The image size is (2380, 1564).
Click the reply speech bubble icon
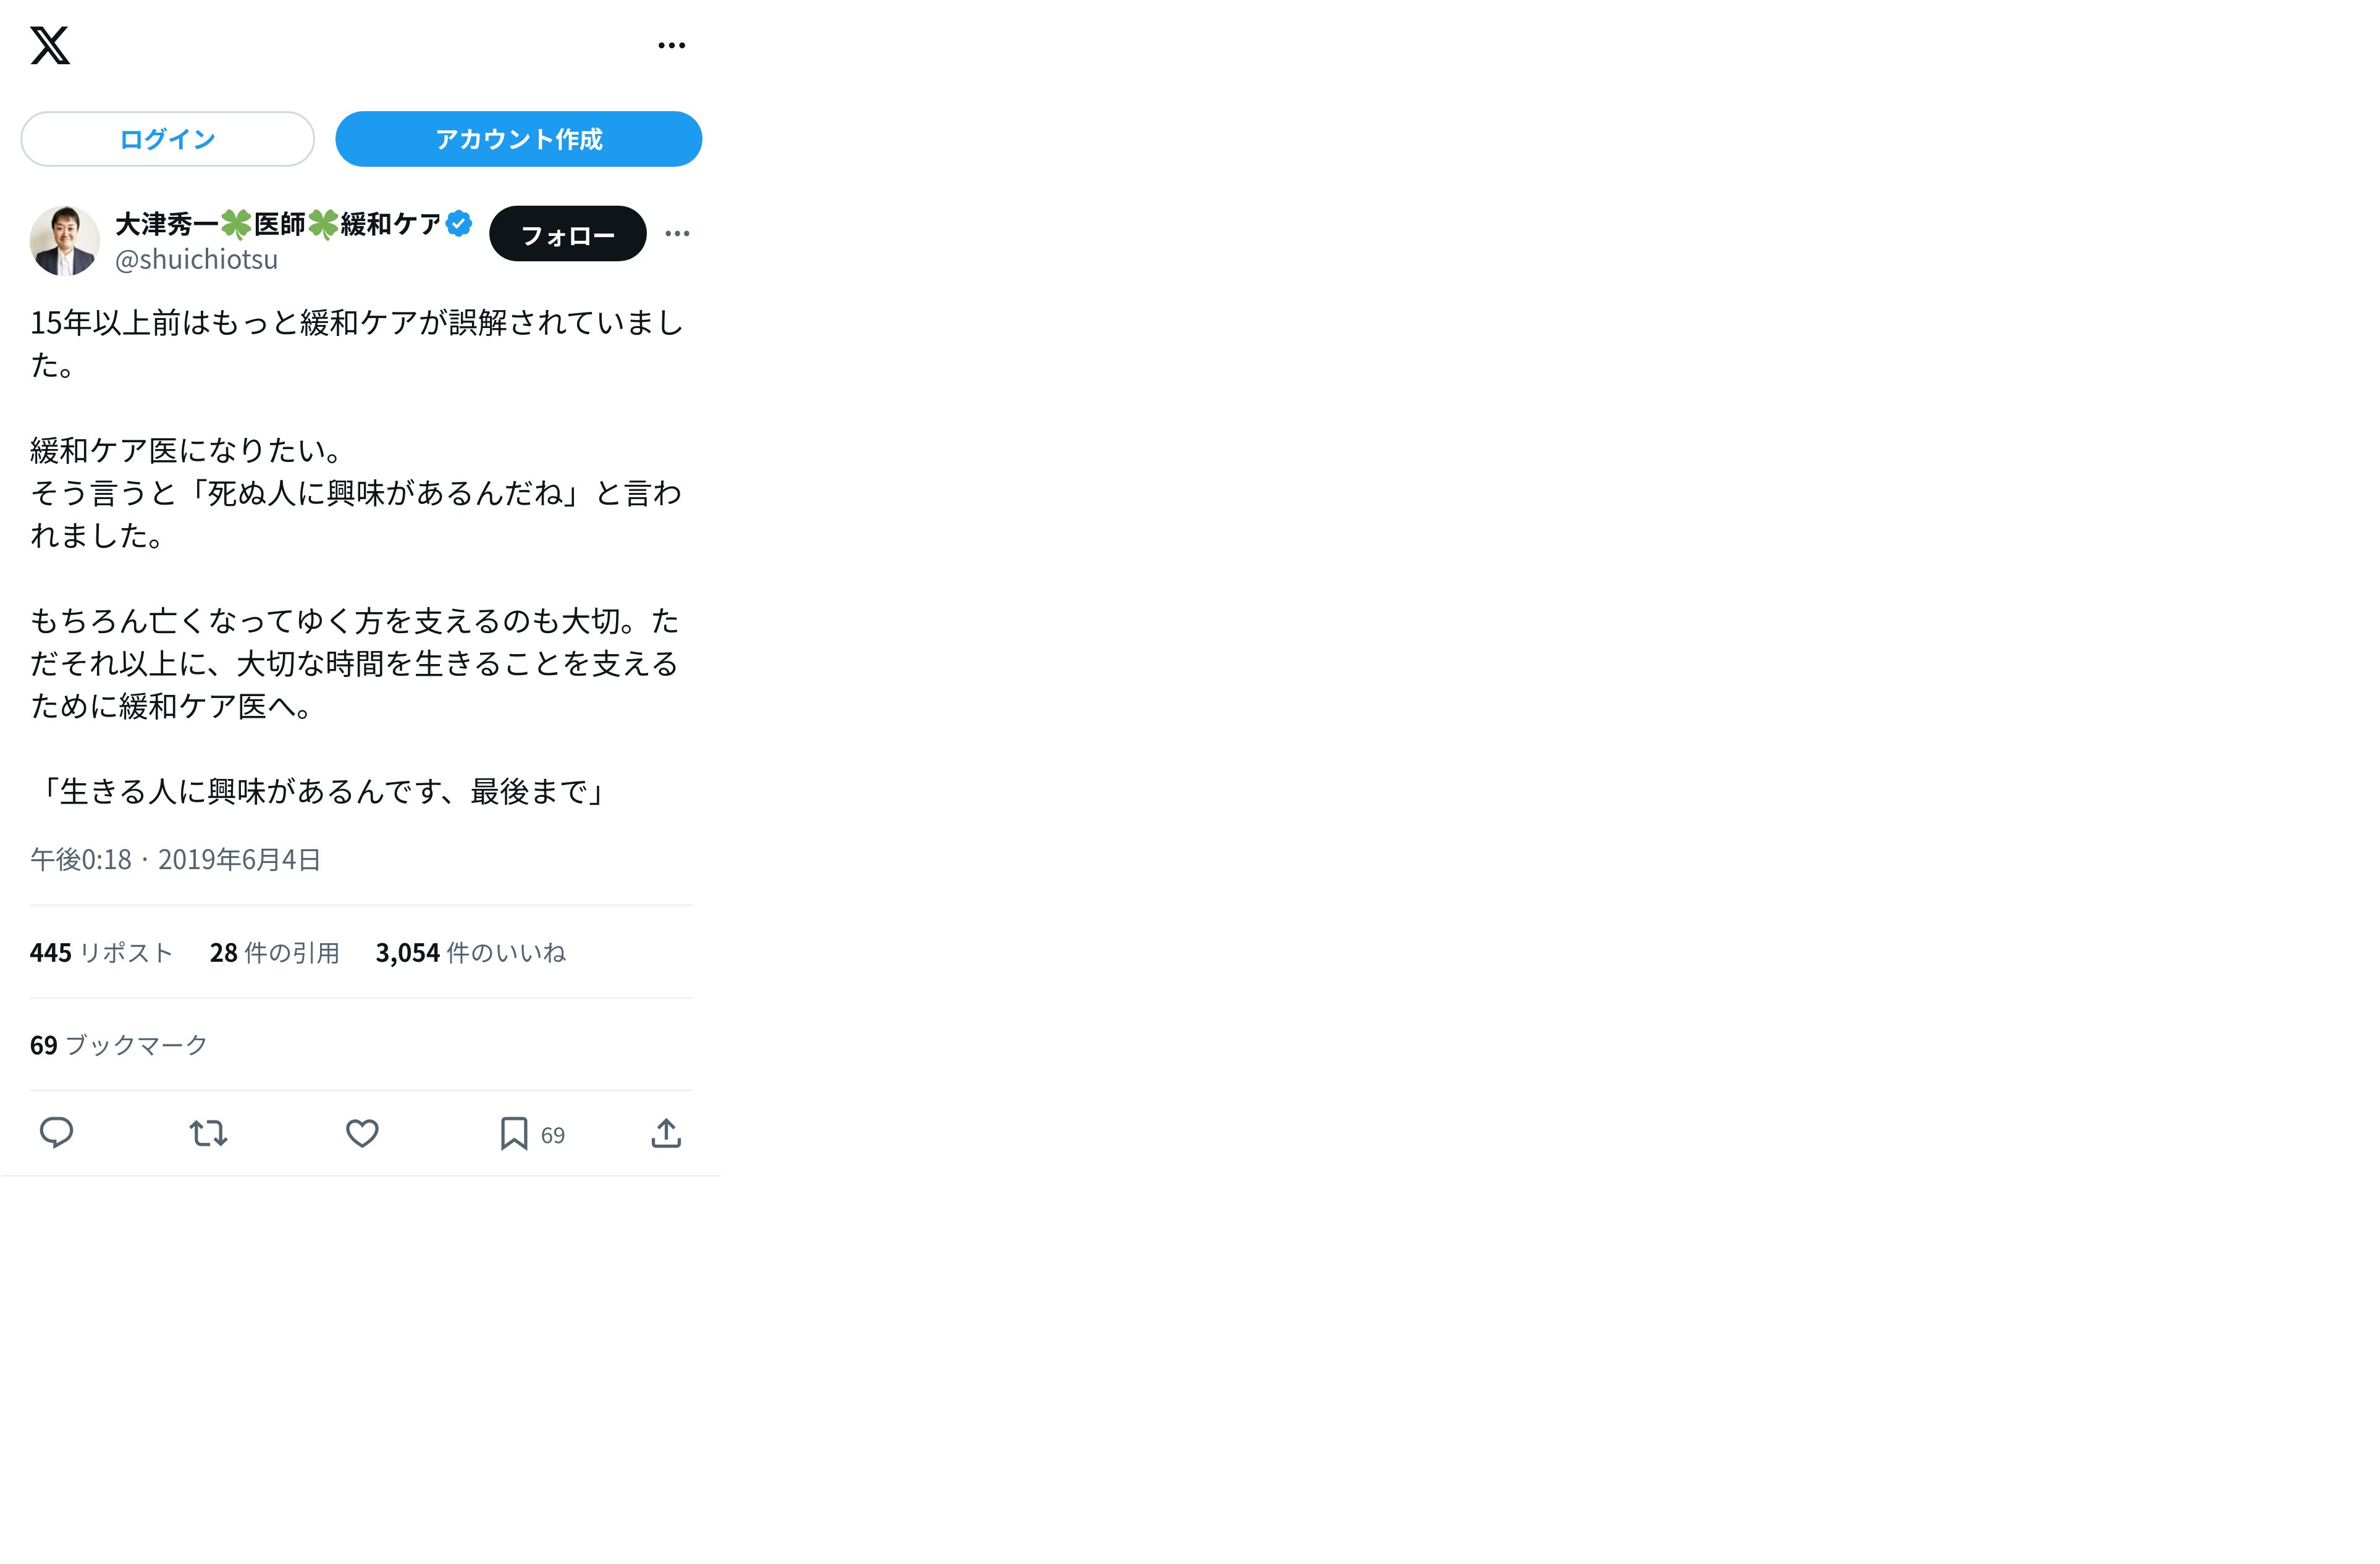pyautogui.click(x=56, y=1133)
